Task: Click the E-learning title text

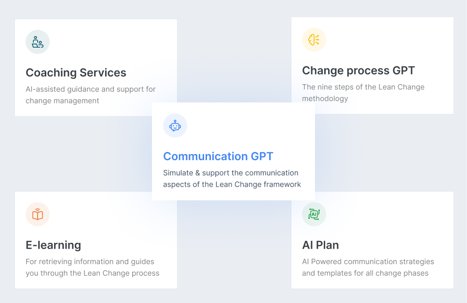Action: coord(53,245)
